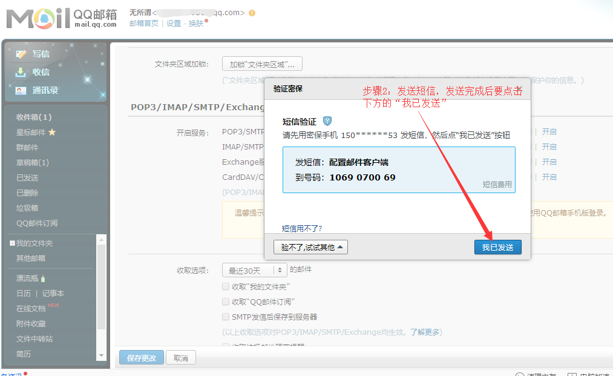
Task: Click the contacts (通讯录) card icon
Action: [x=21, y=90]
